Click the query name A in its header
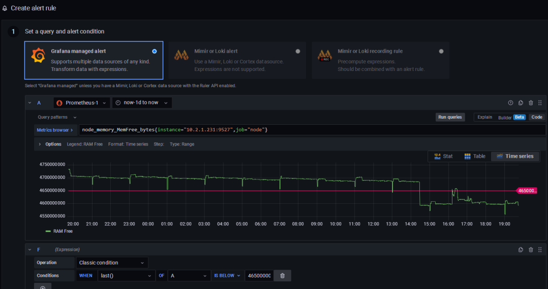This screenshot has width=548, height=289. tap(39, 103)
